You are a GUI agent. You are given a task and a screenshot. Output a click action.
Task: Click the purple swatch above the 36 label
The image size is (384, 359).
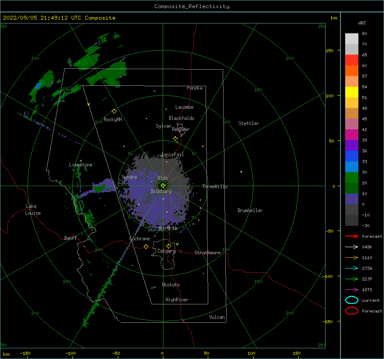click(x=352, y=145)
